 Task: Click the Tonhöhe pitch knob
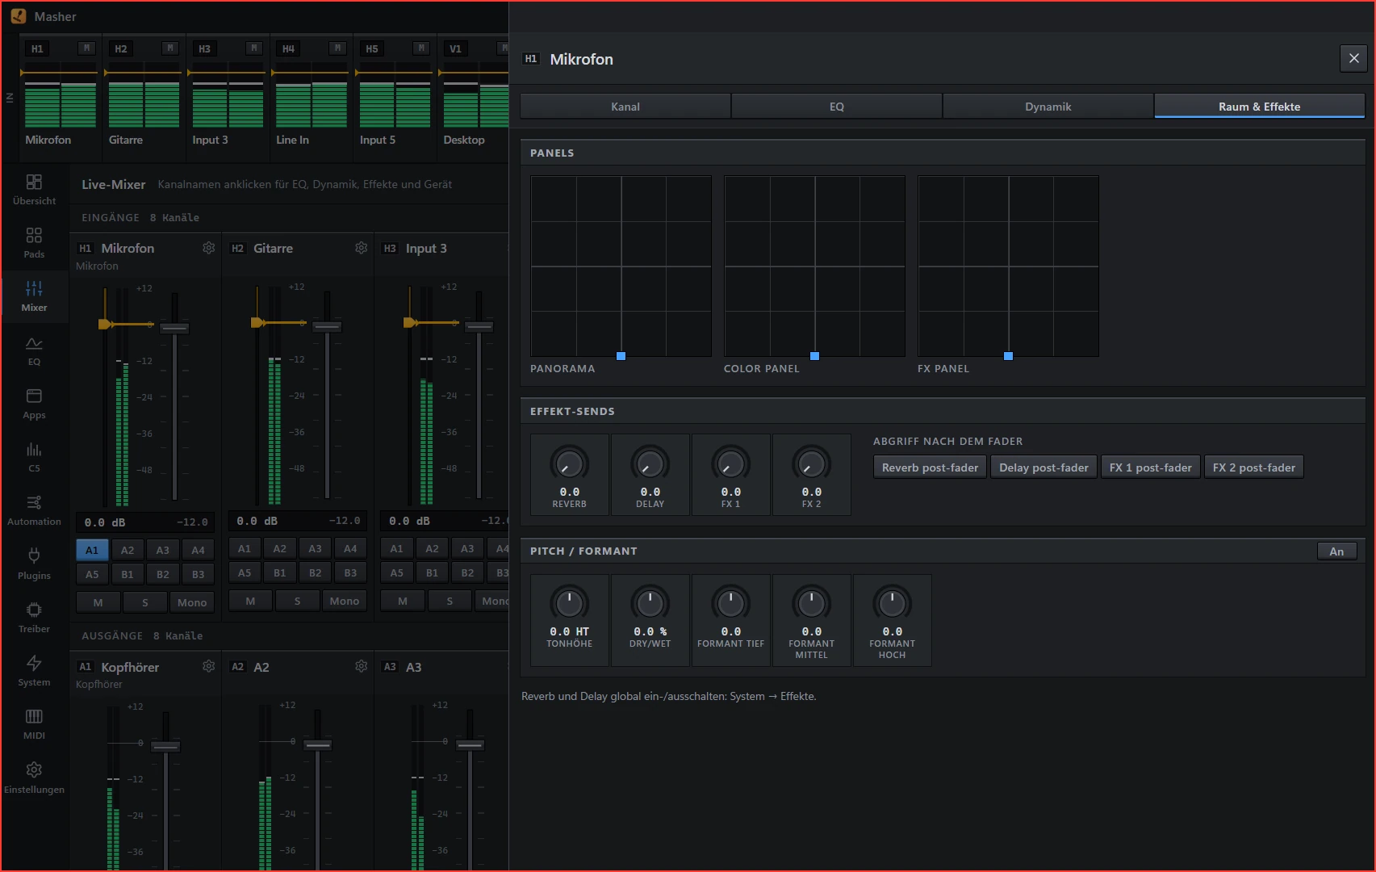pos(569,603)
